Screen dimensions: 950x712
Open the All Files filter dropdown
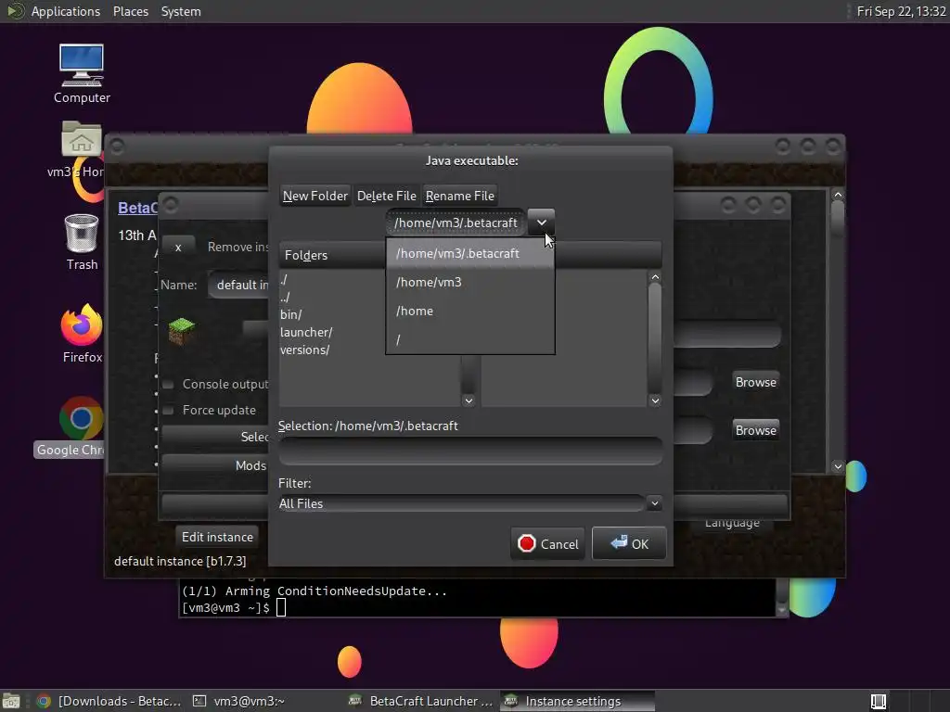[x=470, y=503]
